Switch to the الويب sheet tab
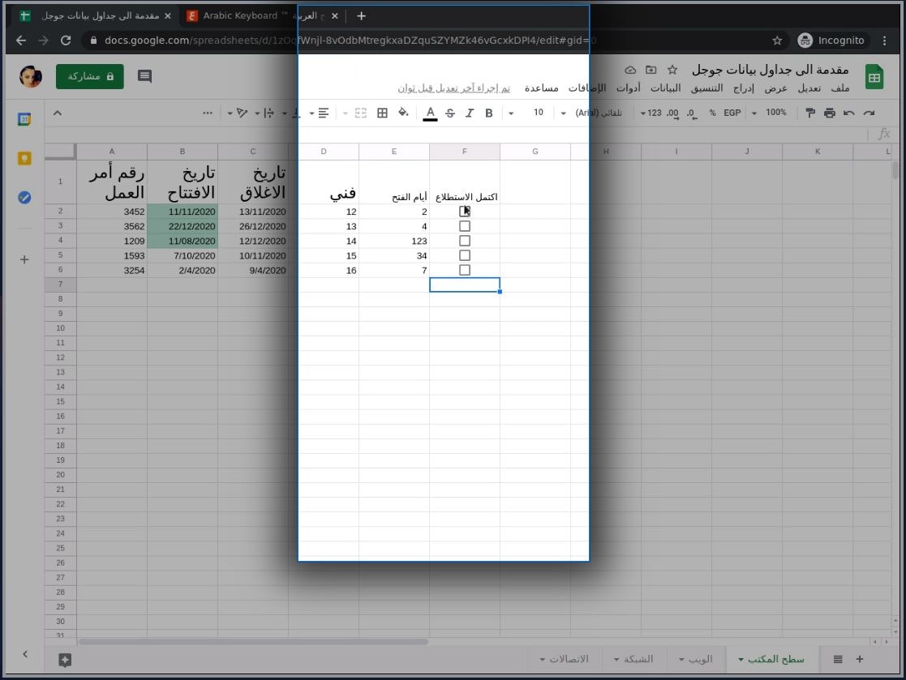This screenshot has width=906, height=680. coord(695,659)
